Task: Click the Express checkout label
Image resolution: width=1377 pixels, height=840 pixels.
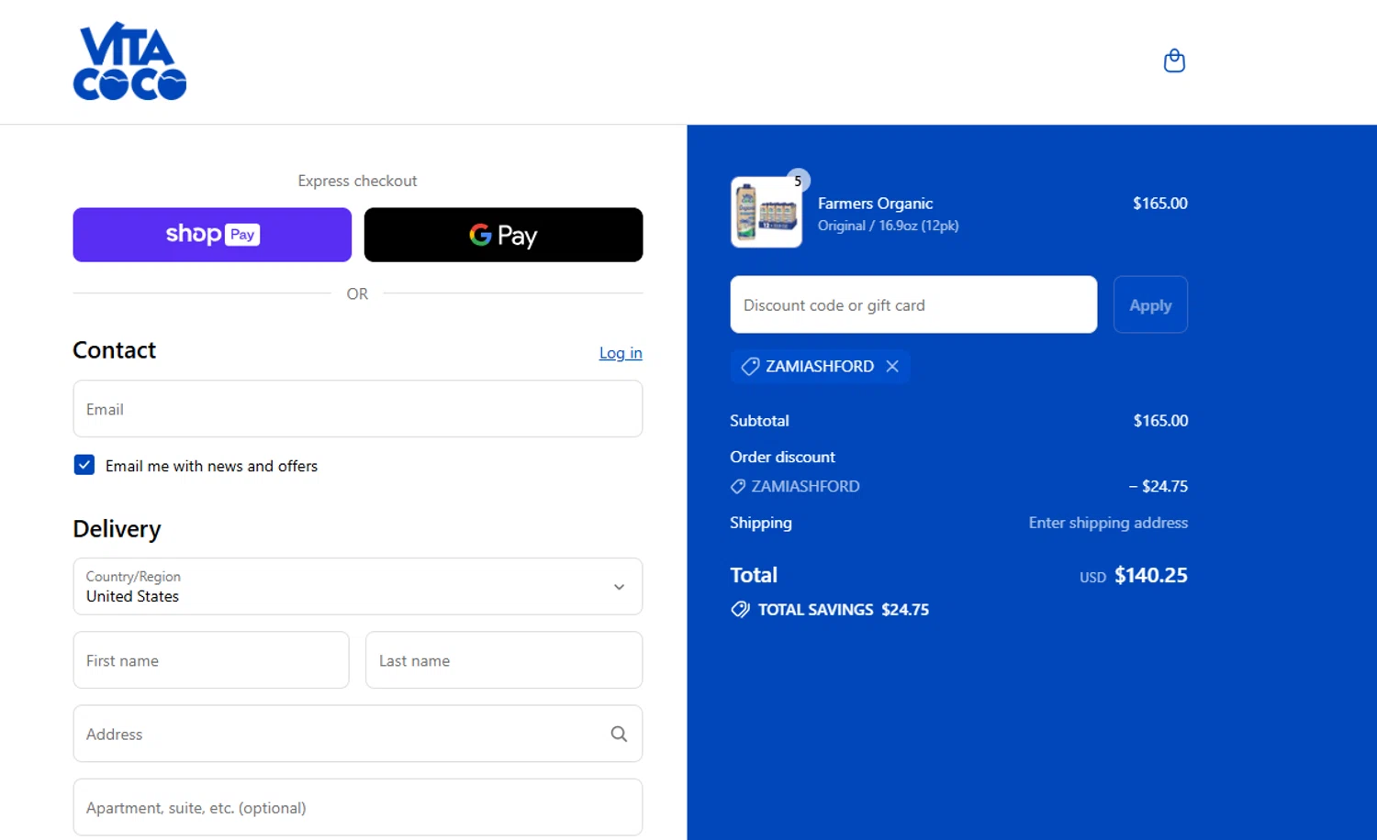Action: point(357,181)
